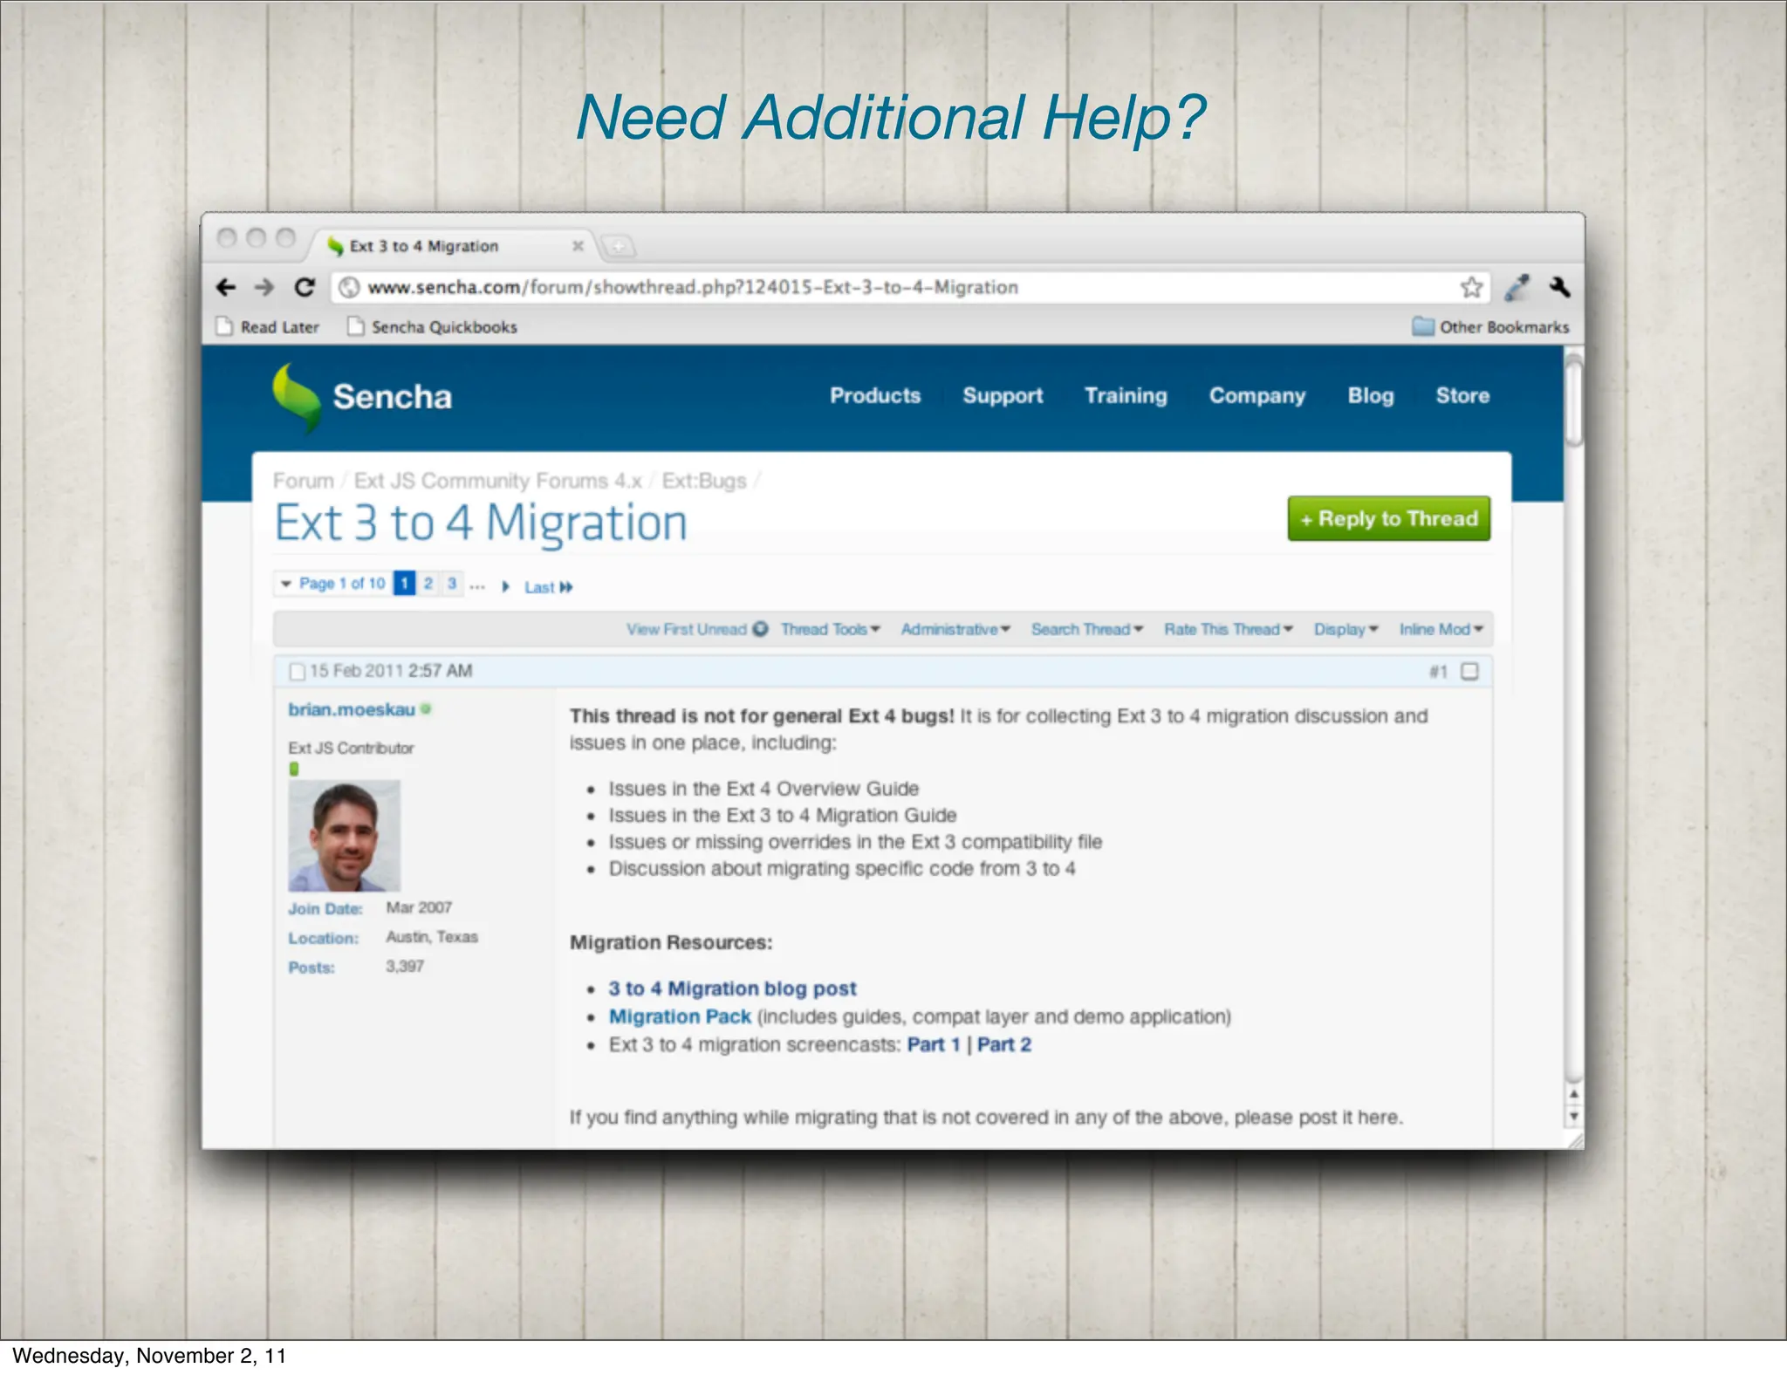Click the globe icon in the address bar
Screen dimensions: 1787x1375
[349, 287]
